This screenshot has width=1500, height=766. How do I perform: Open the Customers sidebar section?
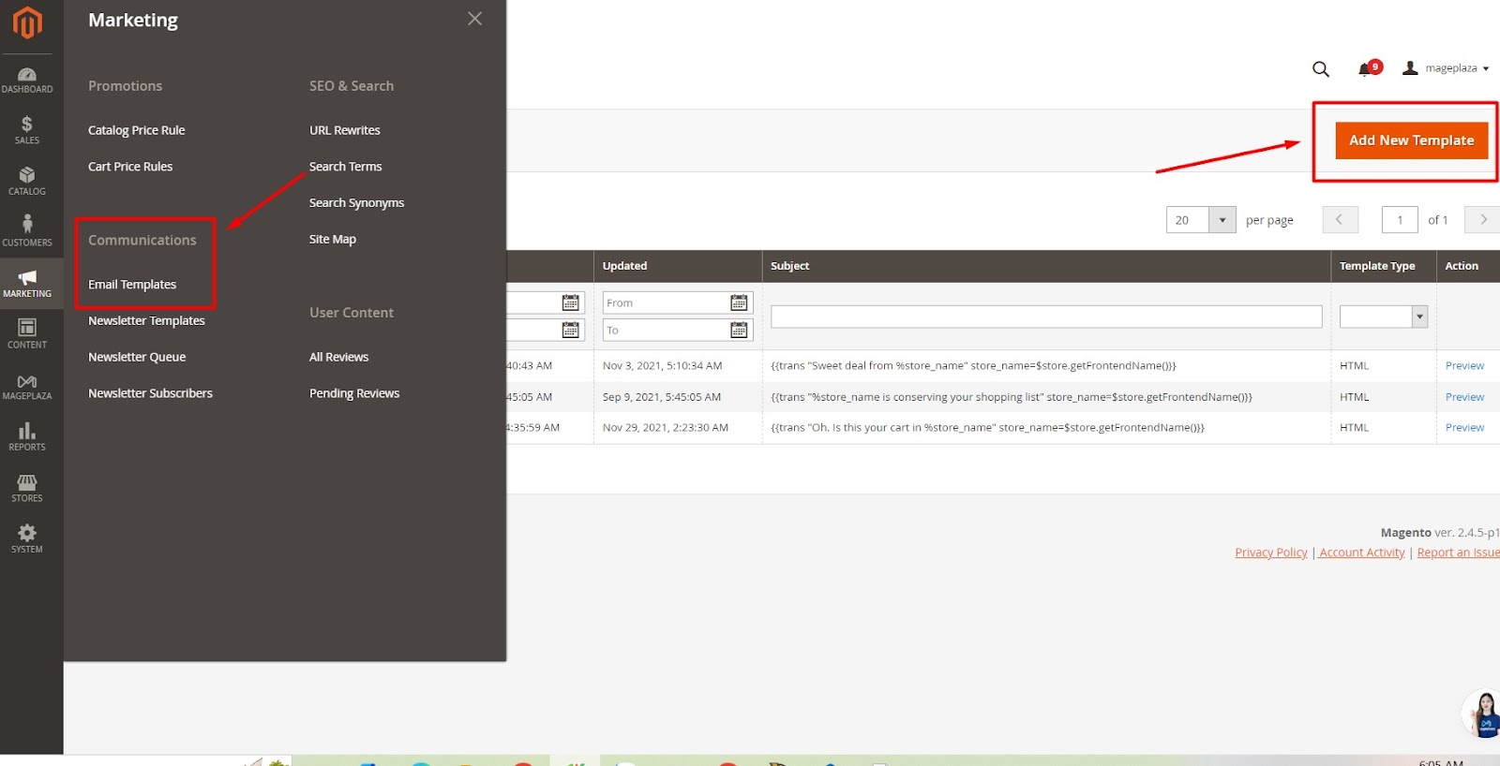tap(27, 231)
